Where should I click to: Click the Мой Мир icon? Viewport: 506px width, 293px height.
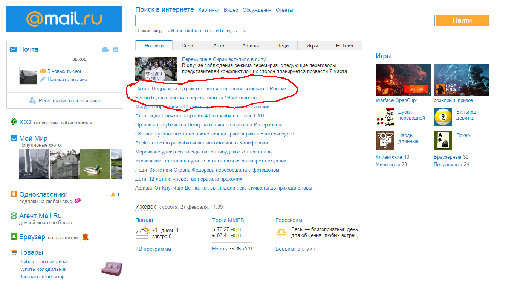[14, 138]
